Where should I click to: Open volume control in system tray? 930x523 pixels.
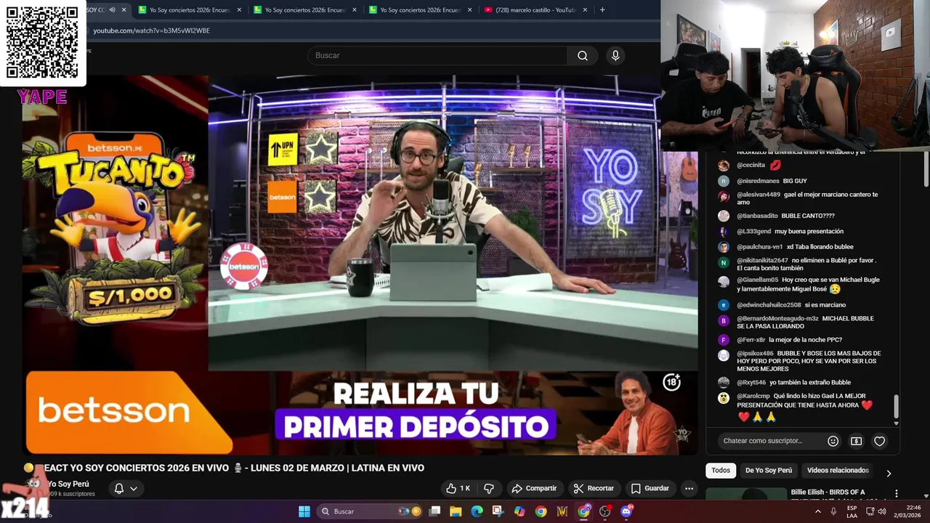[882, 511]
